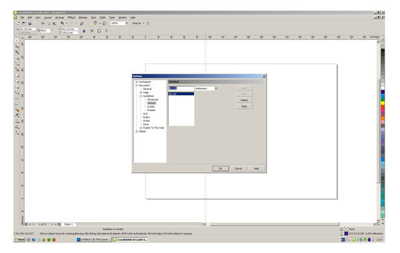This screenshot has height=253, width=400.
Task: Click the Help button in Options dialog
Action: (257, 168)
